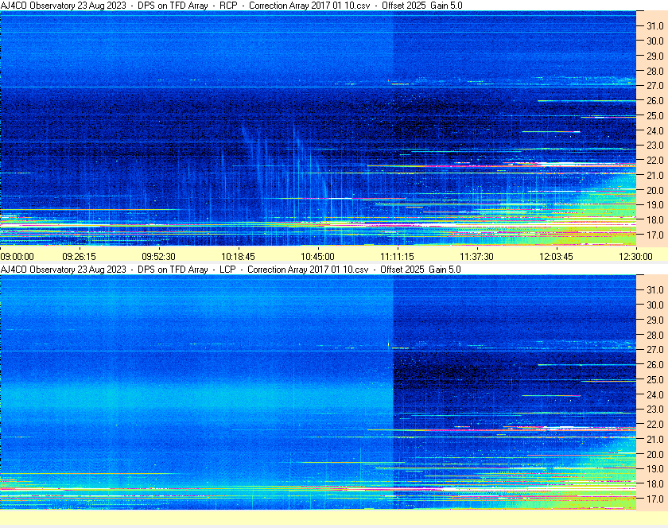Click the 09:26:15 time axis label
The height and width of the screenshot is (528, 668).
click(80, 256)
